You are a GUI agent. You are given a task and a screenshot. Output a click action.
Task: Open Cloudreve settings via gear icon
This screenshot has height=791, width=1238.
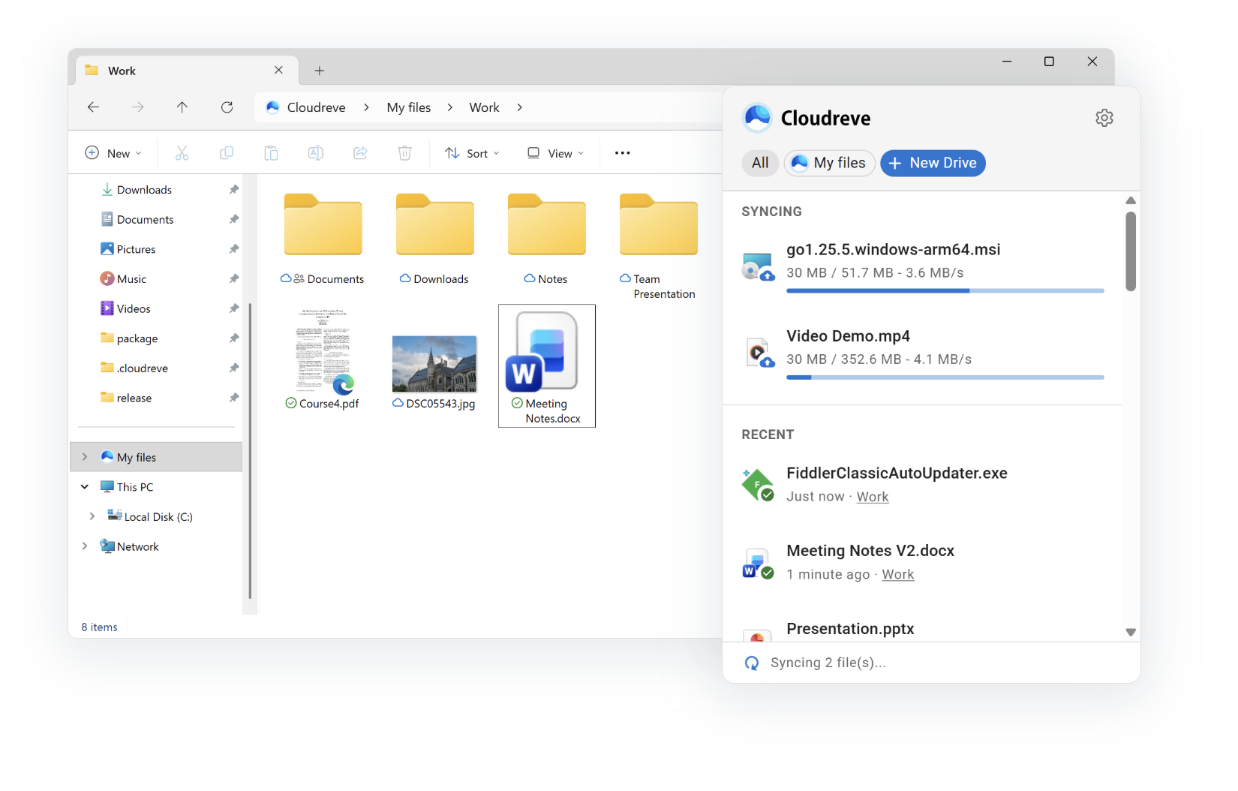click(x=1104, y=118)
